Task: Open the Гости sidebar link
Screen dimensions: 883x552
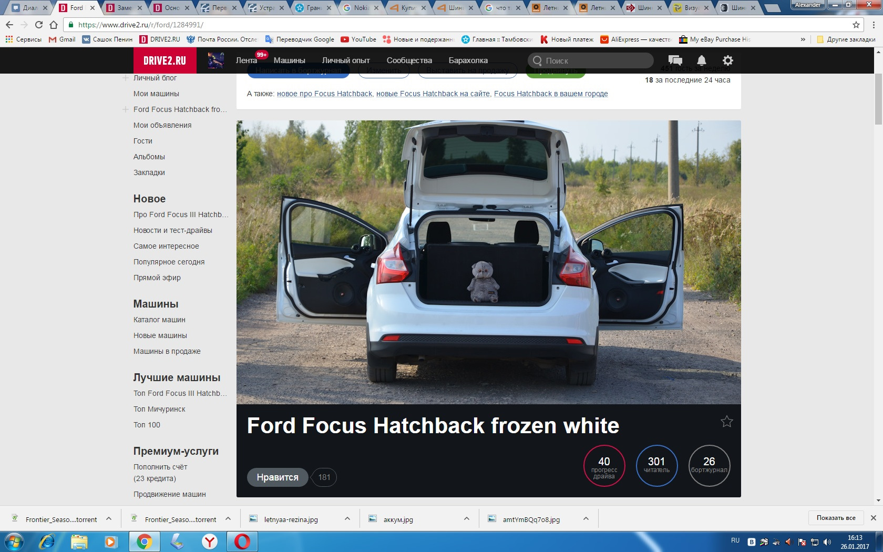Action: tap(143, 141)
